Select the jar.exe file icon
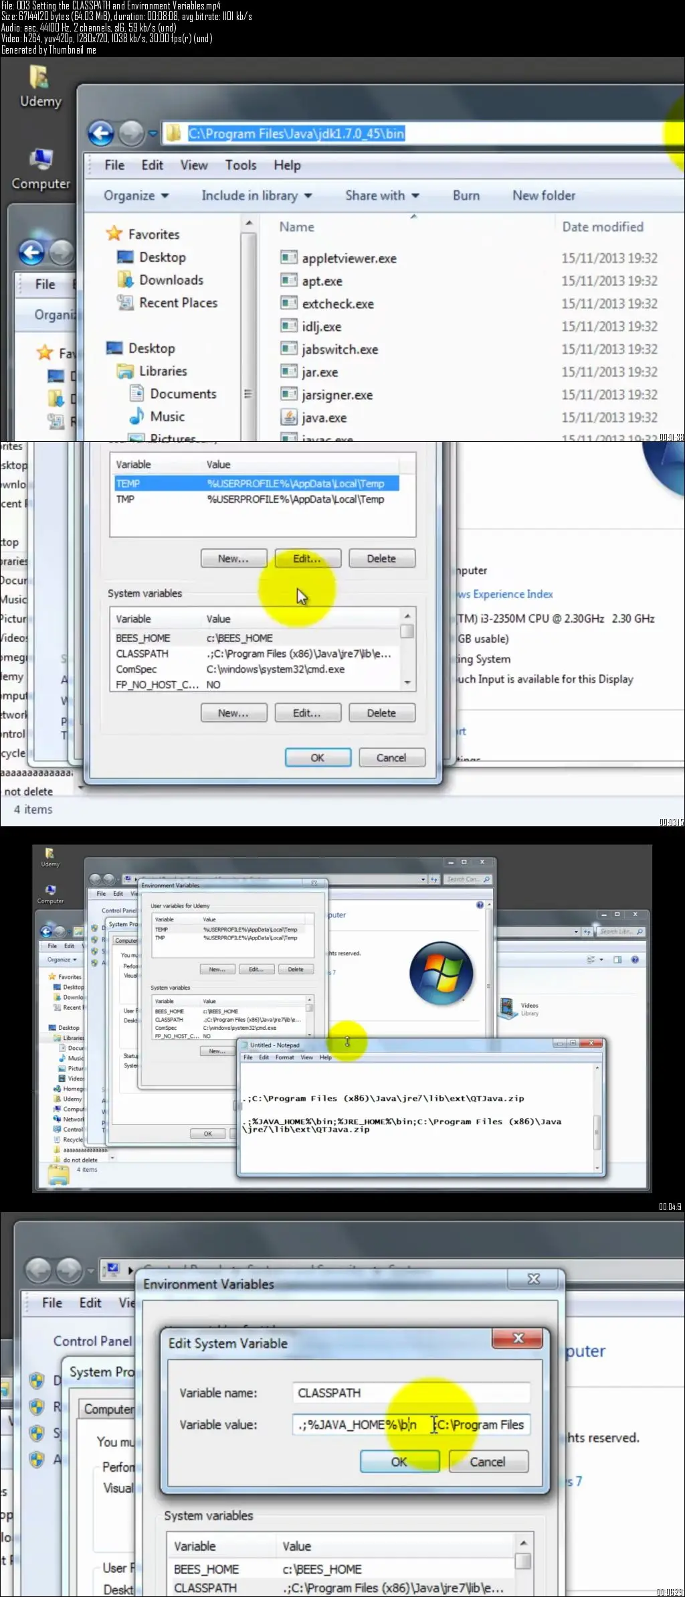Screen dimensions: 685x1597 (x=289, y=372)
